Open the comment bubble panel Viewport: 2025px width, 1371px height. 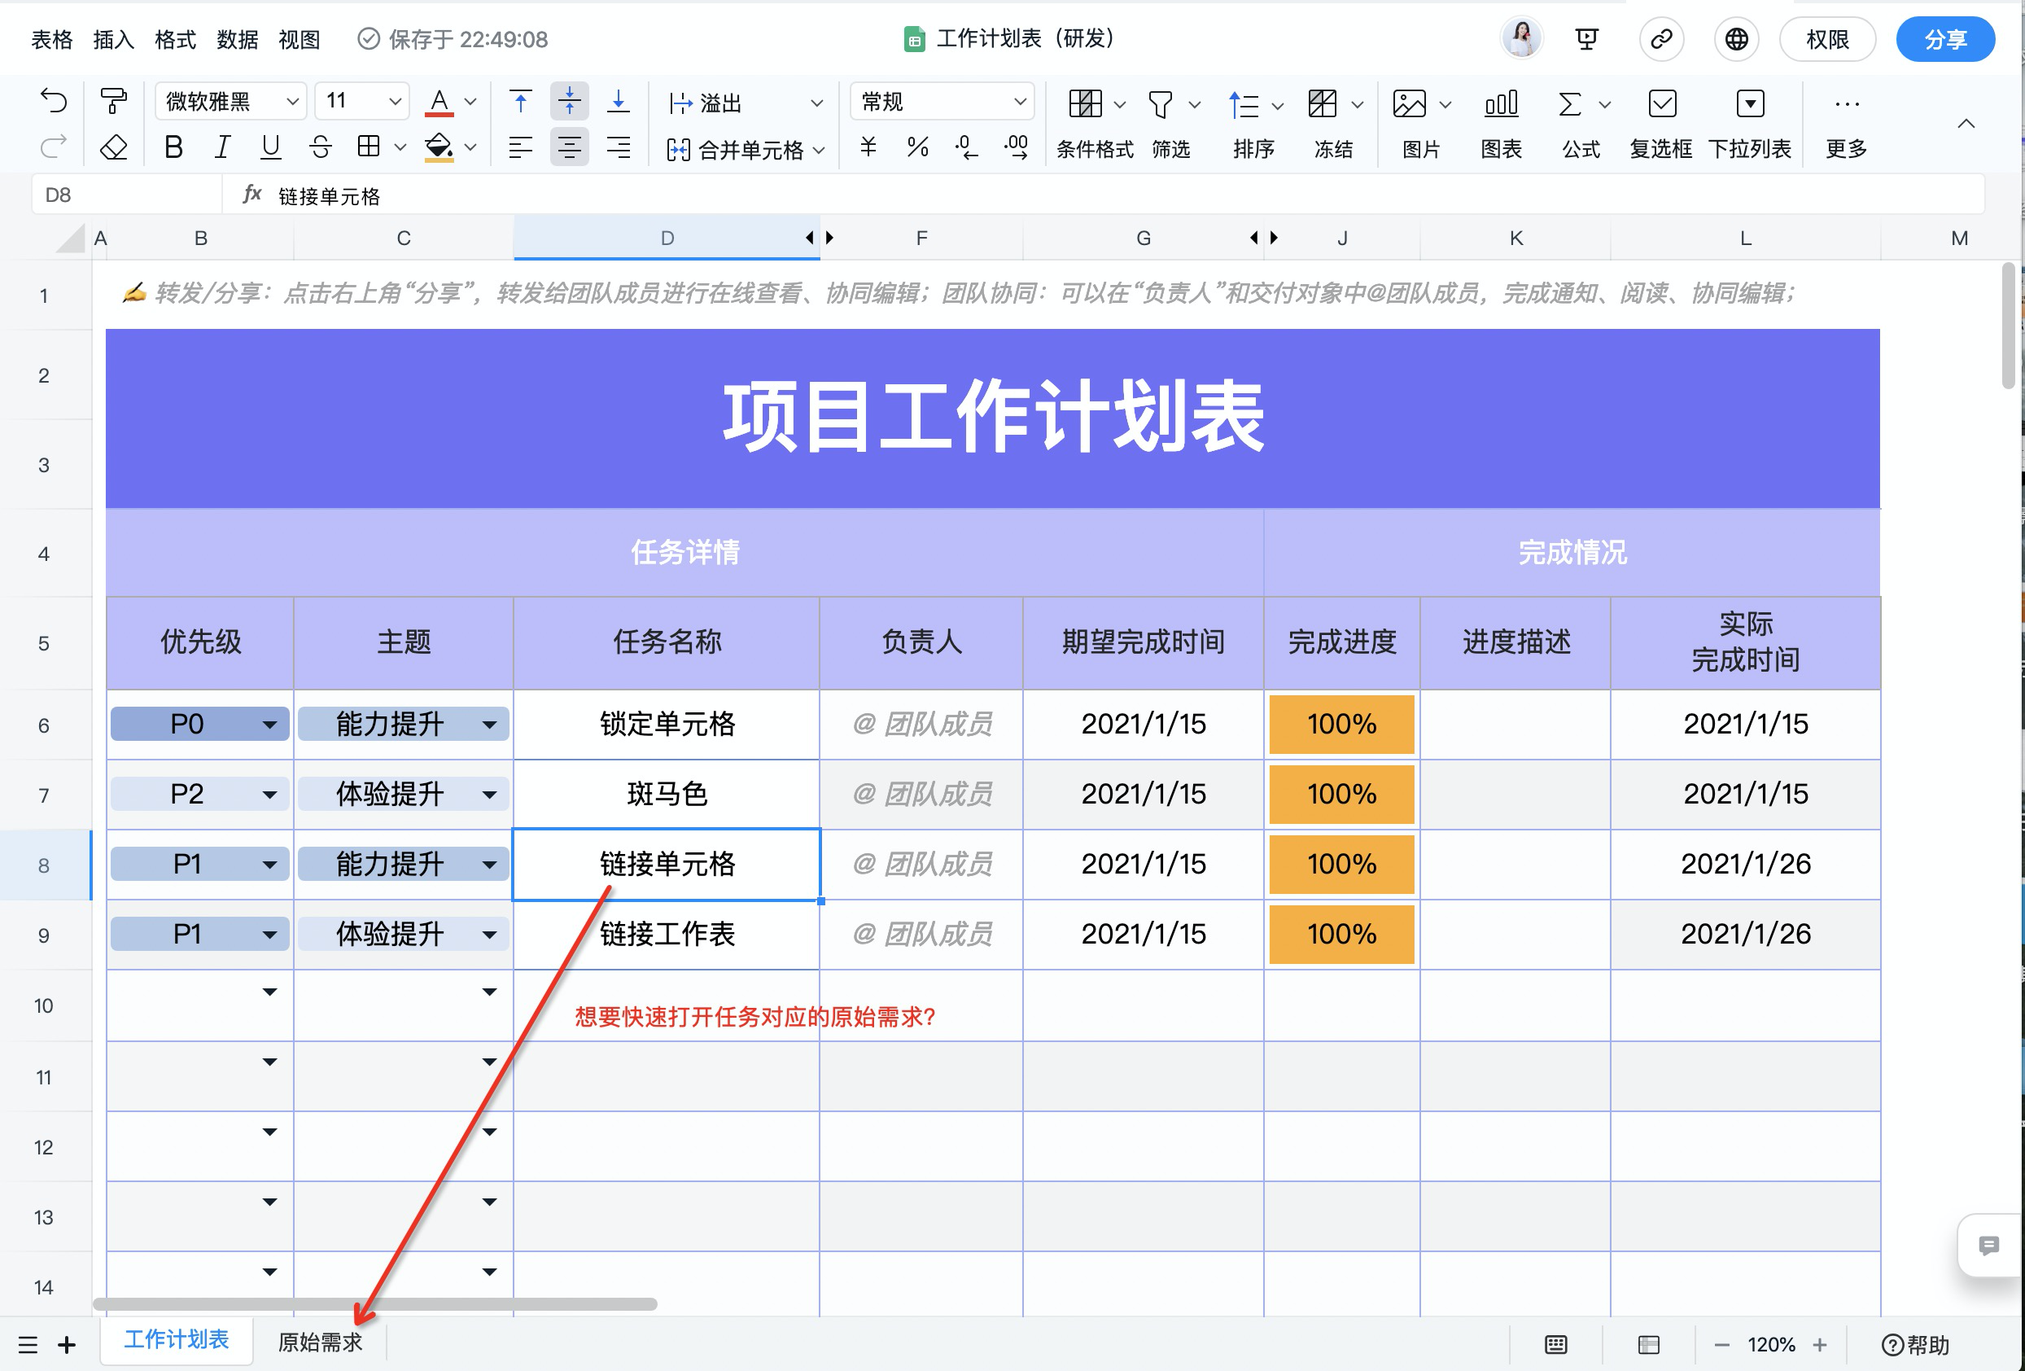coord(1988,1245)
